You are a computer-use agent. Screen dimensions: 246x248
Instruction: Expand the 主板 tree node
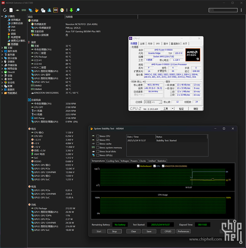(2, 48)
